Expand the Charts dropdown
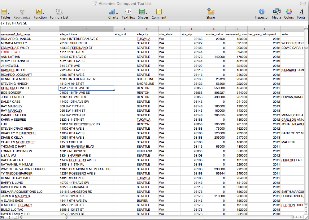309x220 pixels. click(113, 14)
